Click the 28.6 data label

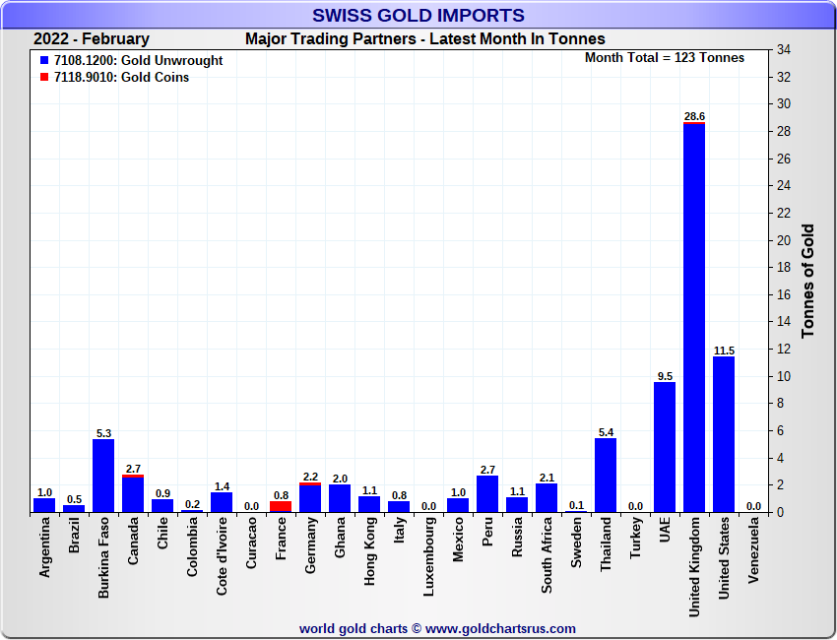tap(694, 116)
